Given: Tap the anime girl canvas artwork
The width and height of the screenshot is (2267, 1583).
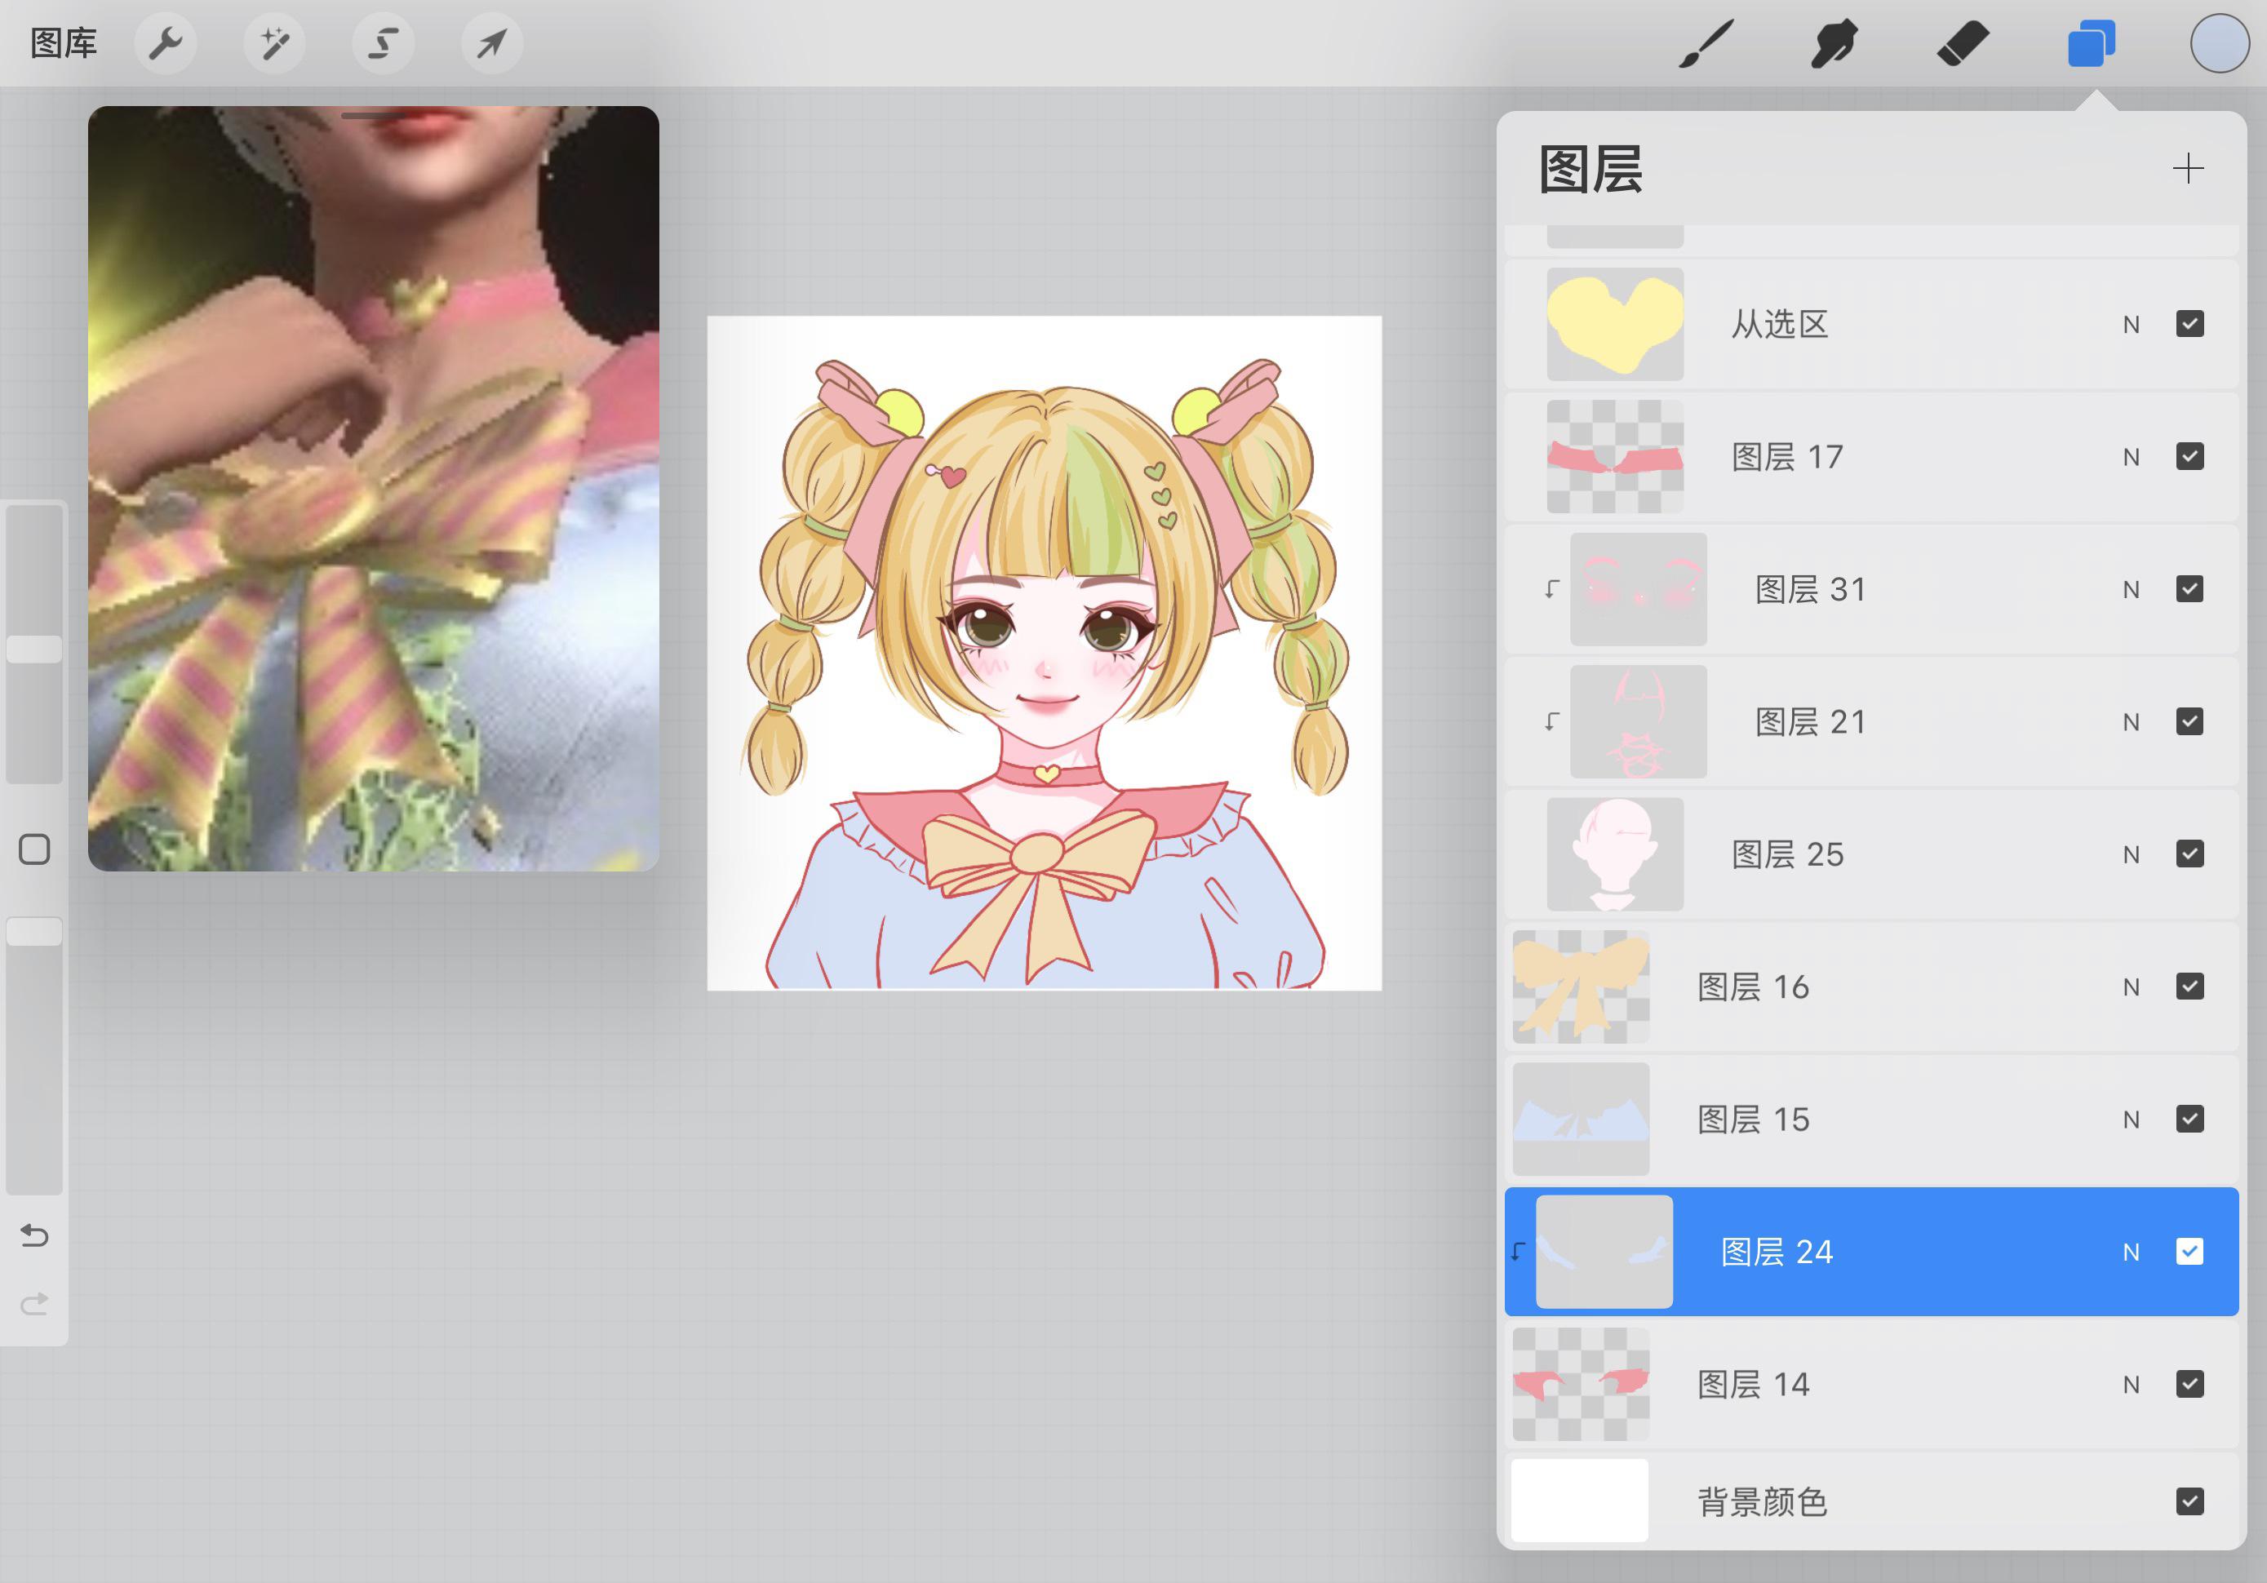Looking at the screenshot, I should (1045, 653).
